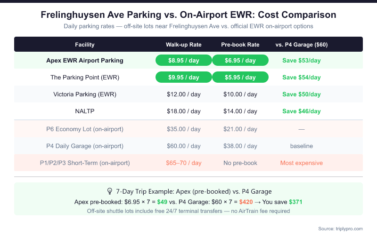
Task: Open the Apex EWR Airport Parking row name
Action: tap(85, 60)
